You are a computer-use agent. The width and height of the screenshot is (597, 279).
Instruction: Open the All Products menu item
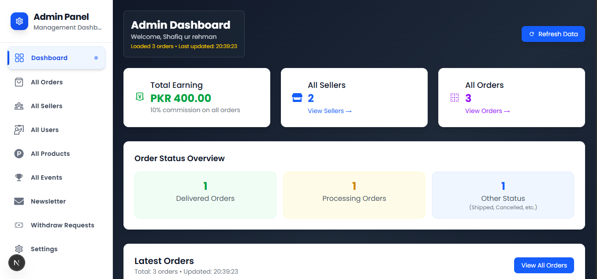point(50,154)
